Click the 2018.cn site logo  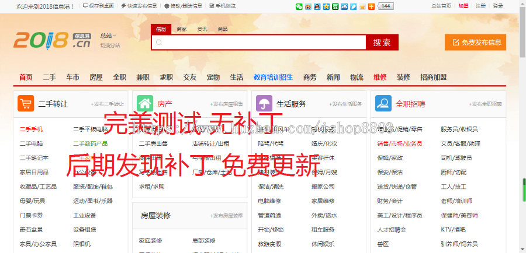52,40
